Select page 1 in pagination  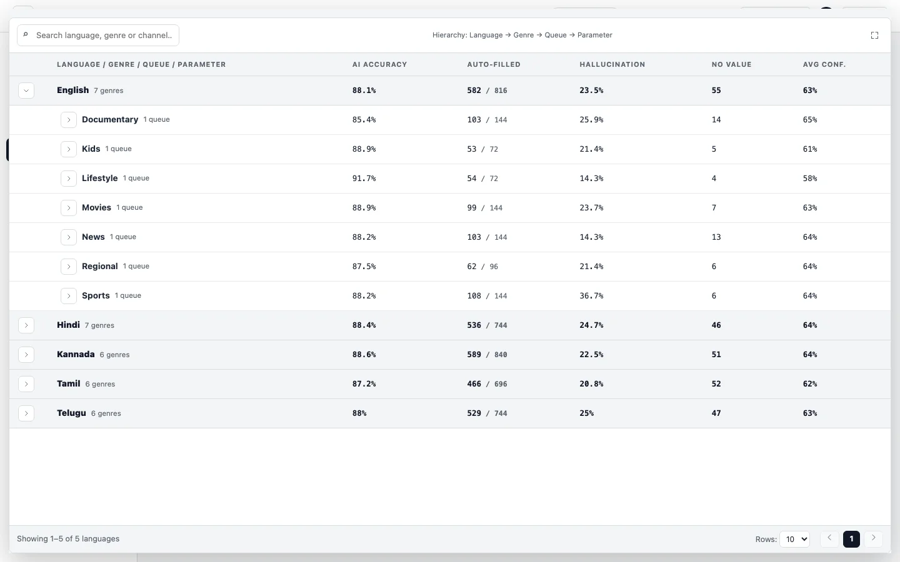click(851, 539)
